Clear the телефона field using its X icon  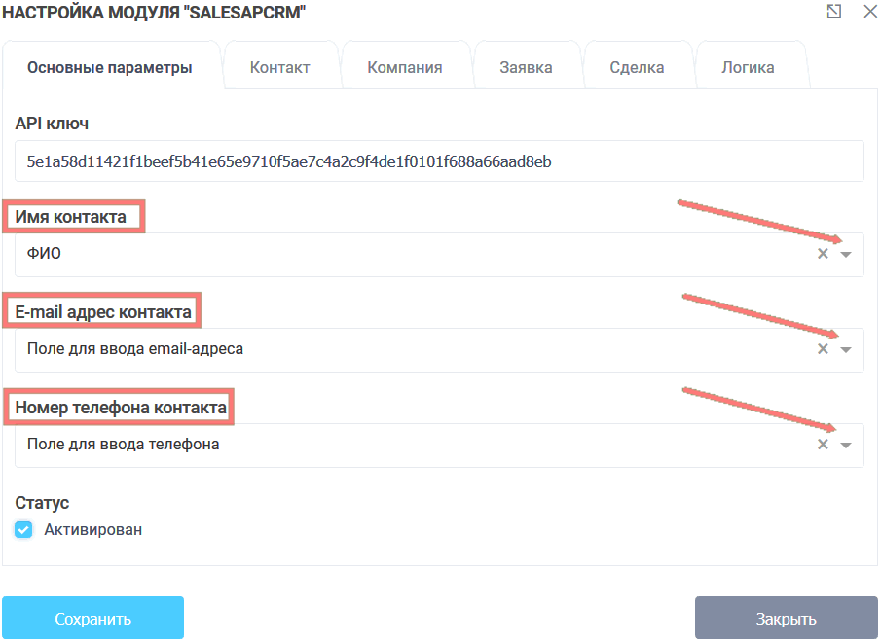pos(821,445)
